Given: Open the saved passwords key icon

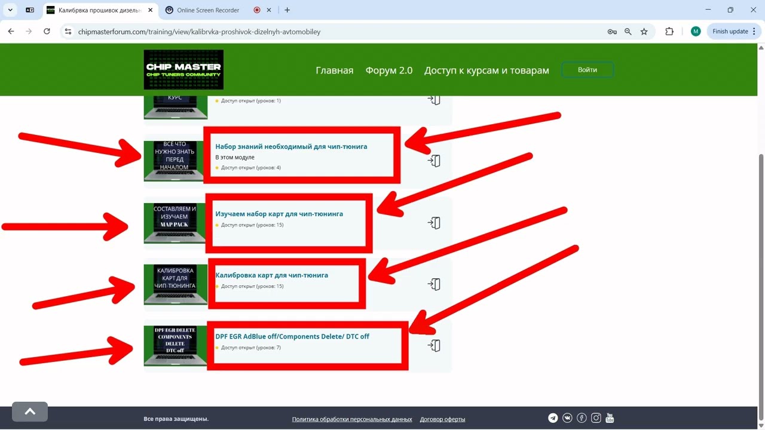Looking at the screenshot, I should [x=612, y=32].
